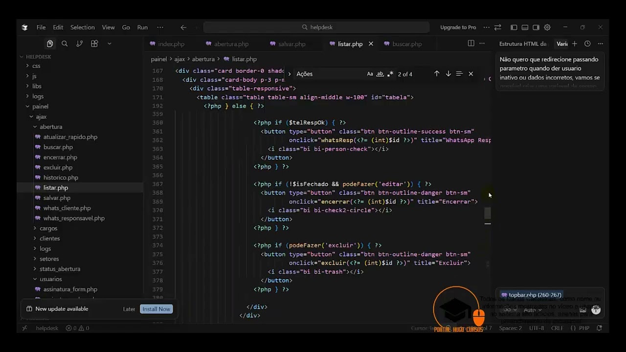
Task: Open the Selection menu
Action: coord(83,27)
